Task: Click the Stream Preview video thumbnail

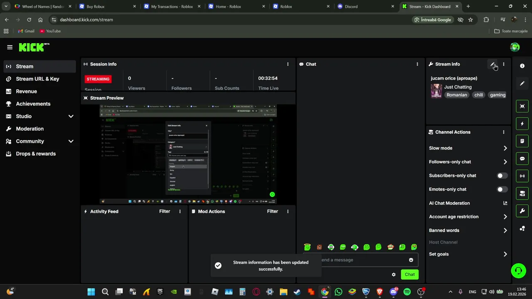Action: [x=188, y=154]
